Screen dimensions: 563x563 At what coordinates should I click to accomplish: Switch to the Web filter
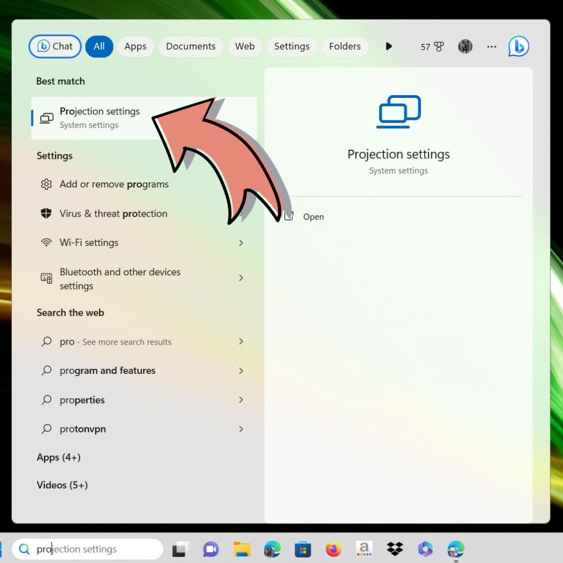point(245,46)
